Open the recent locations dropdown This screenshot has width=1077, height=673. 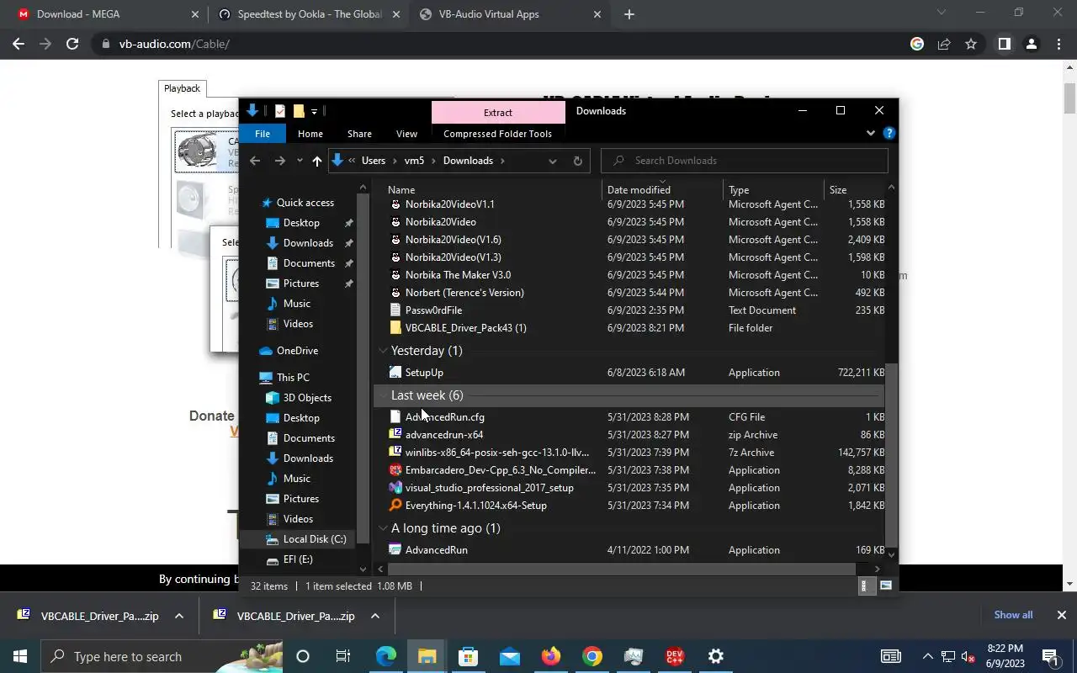(x=300, y=161)
